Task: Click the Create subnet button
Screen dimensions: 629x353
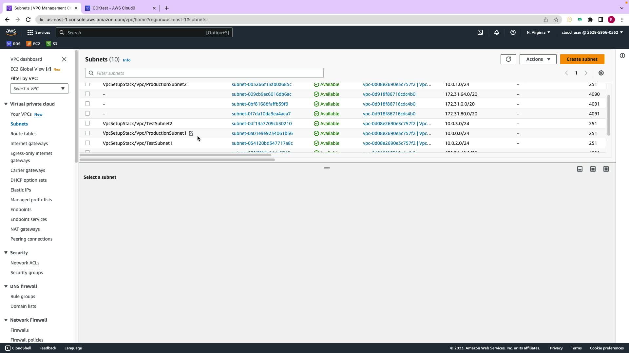Action: (x=582, y=59)
